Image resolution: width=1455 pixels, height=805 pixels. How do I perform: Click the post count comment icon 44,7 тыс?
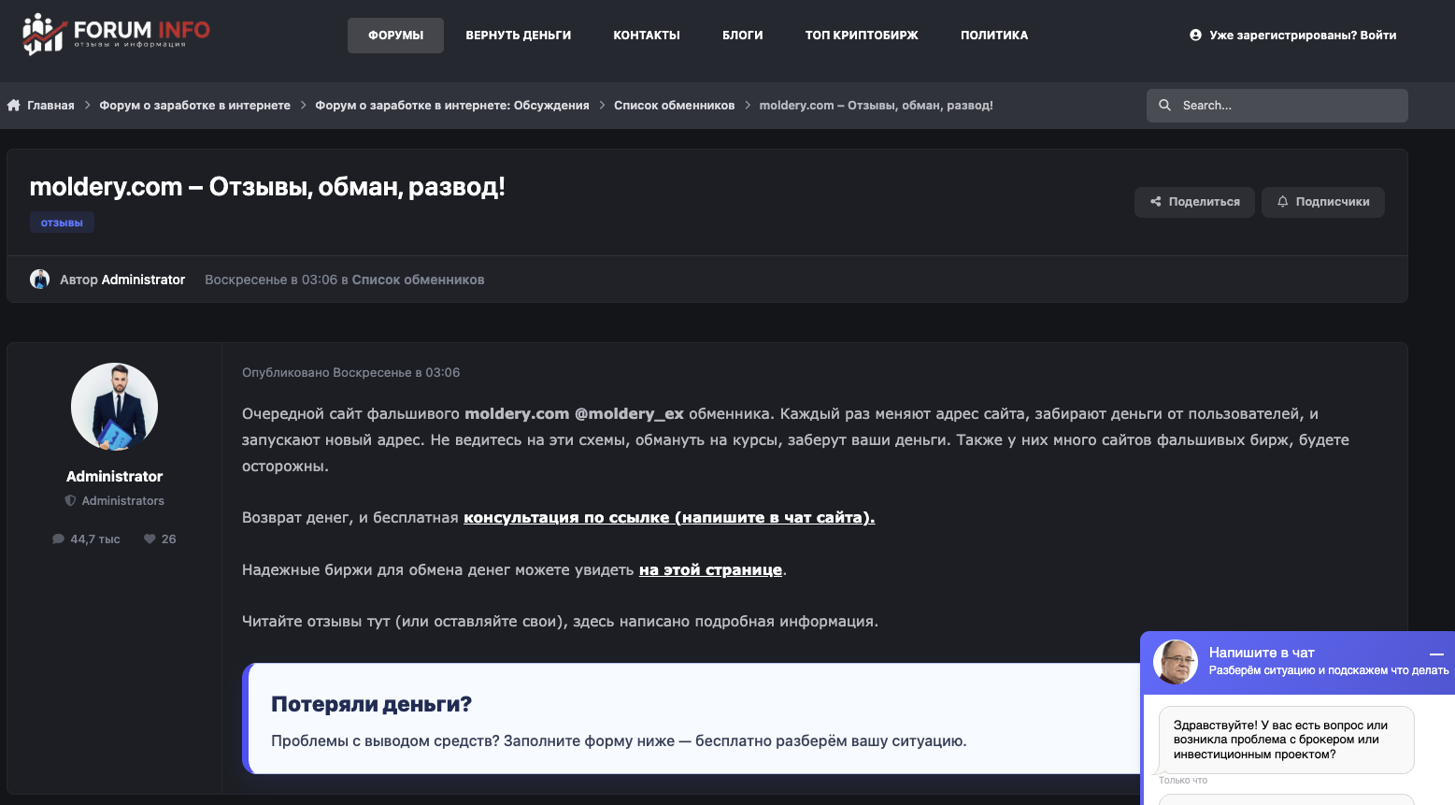coord(58,539)
